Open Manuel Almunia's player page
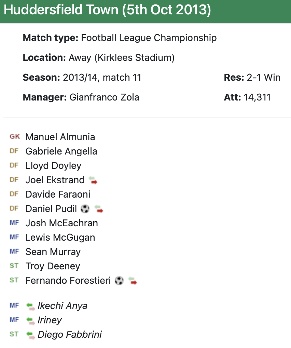Image resolution: width=291 pixels, height=348 pixels. 60,137
